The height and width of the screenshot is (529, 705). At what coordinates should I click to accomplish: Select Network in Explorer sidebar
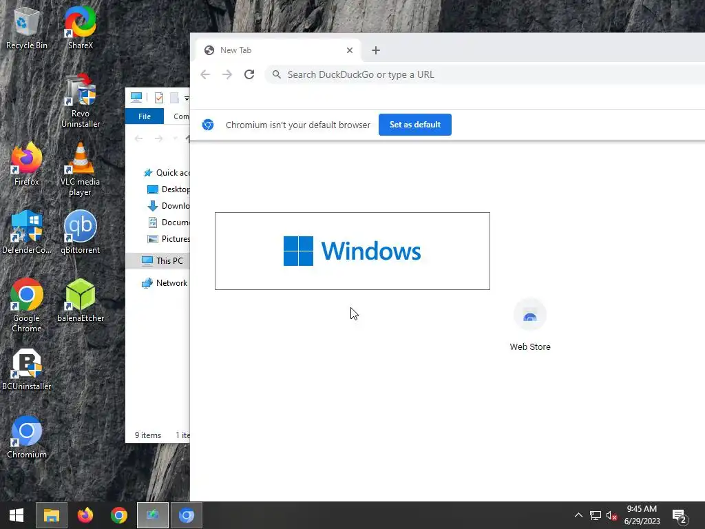click(x=165, y=283)
